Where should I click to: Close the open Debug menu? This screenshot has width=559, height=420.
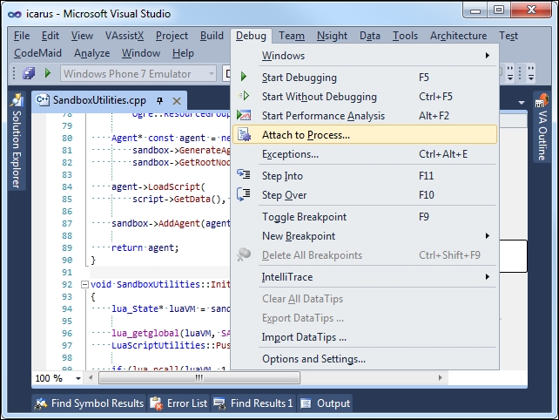[251, 36]
